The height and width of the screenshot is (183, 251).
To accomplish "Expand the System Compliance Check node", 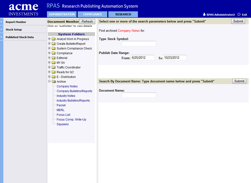I will tap(49, 48).
